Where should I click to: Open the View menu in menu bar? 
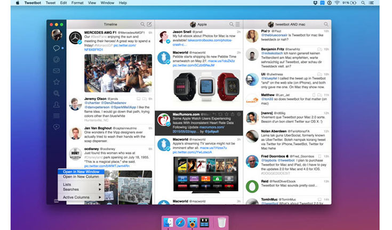pyautogui.click(x=92, y=3)
